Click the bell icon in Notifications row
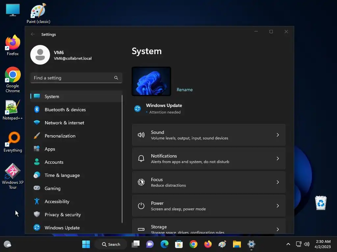337x252 pixels. 141,158
